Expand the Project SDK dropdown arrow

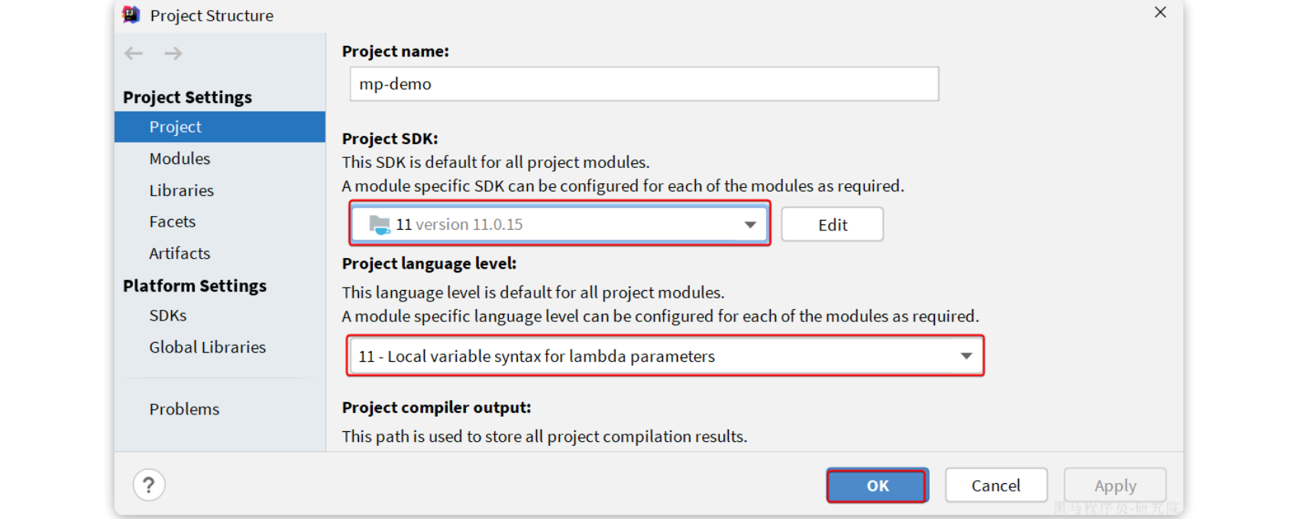(x=750, y=224)
